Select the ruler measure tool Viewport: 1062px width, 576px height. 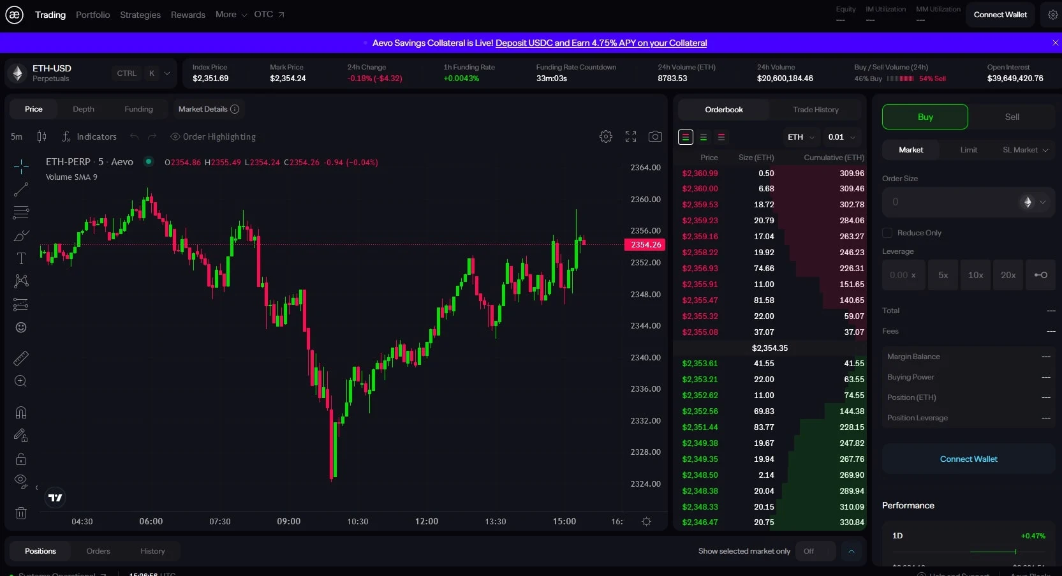tap(21, 358)
